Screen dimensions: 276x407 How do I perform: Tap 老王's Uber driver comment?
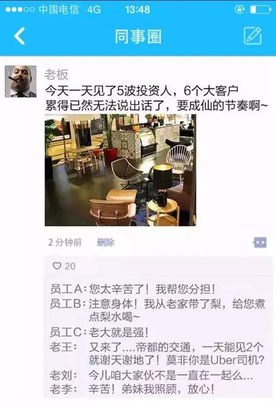point(157,353)
